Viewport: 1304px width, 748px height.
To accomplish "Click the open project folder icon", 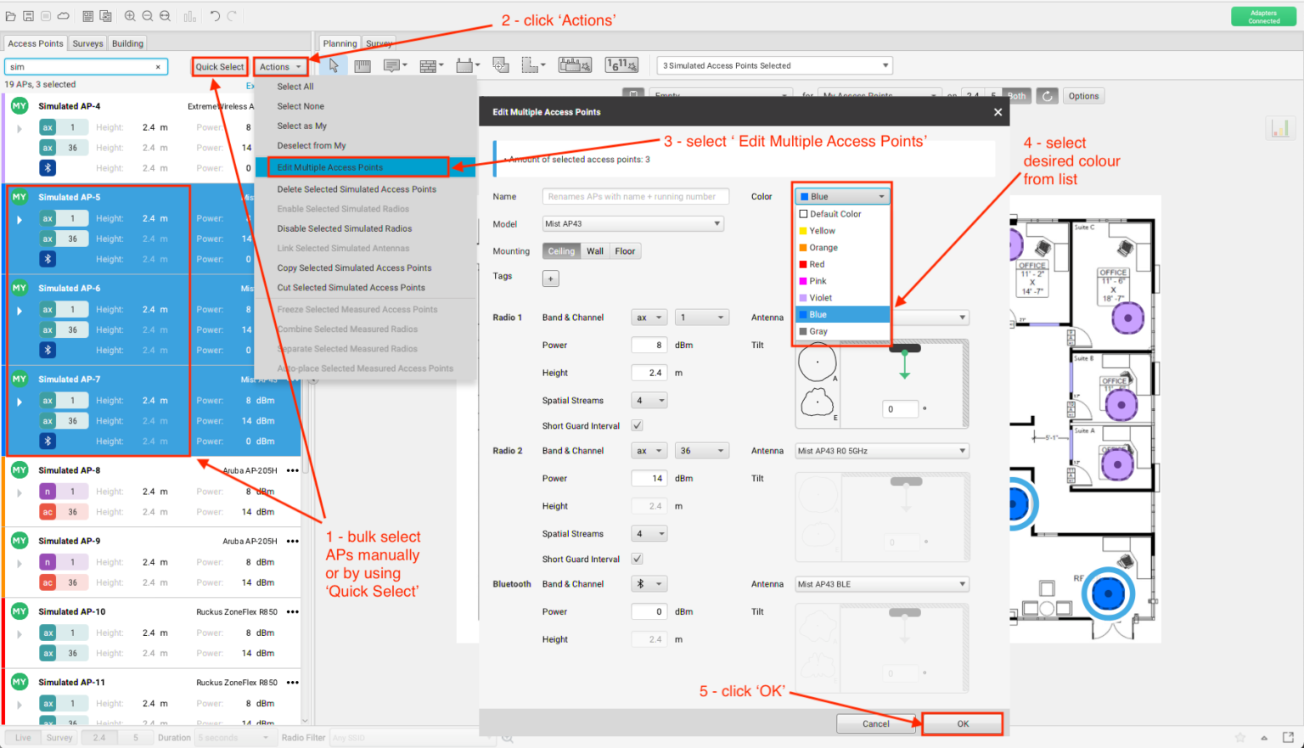I will tap(10, 16).
